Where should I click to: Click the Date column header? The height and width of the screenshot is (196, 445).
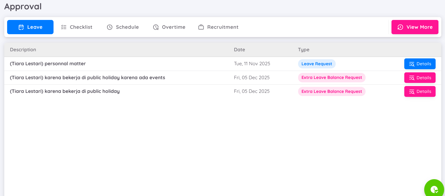[239, 50]
